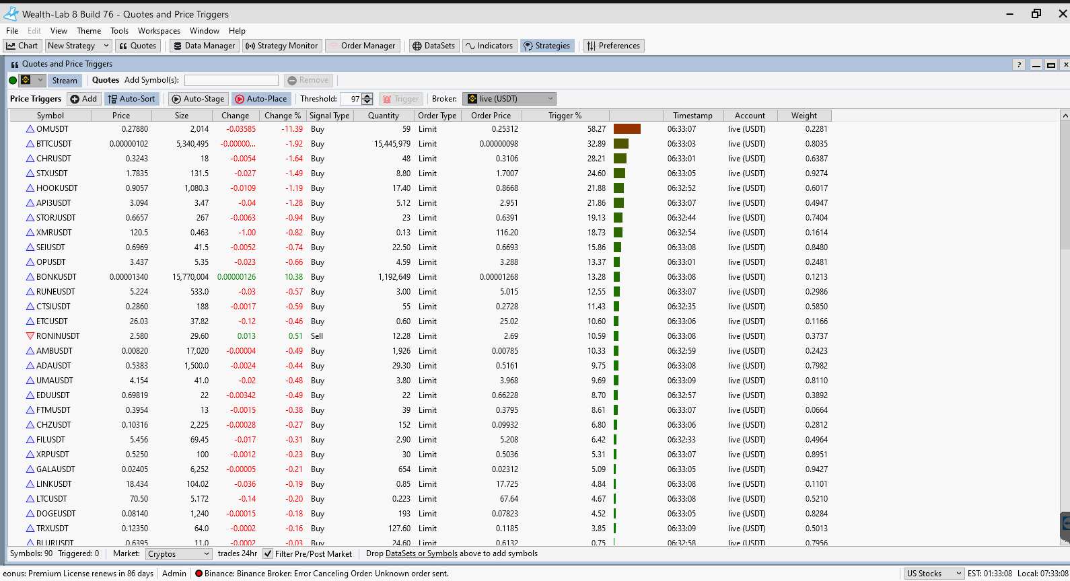Sort by the Symbol column header
The image size is (1070, 581).
coord(50,116)
